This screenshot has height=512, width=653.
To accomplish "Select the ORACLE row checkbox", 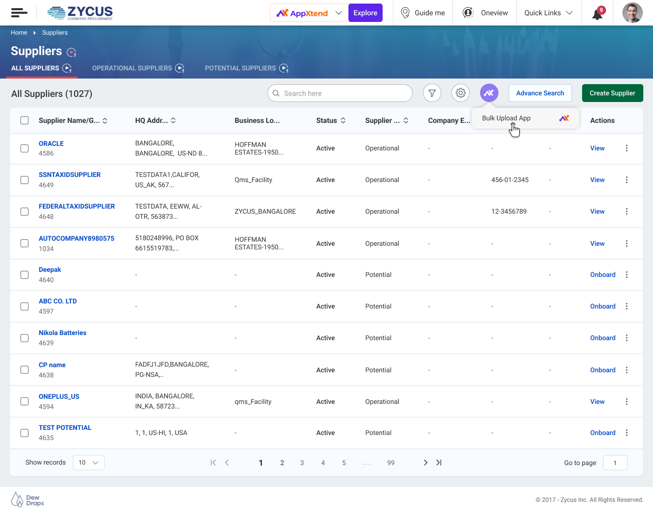I will point(24,148).
